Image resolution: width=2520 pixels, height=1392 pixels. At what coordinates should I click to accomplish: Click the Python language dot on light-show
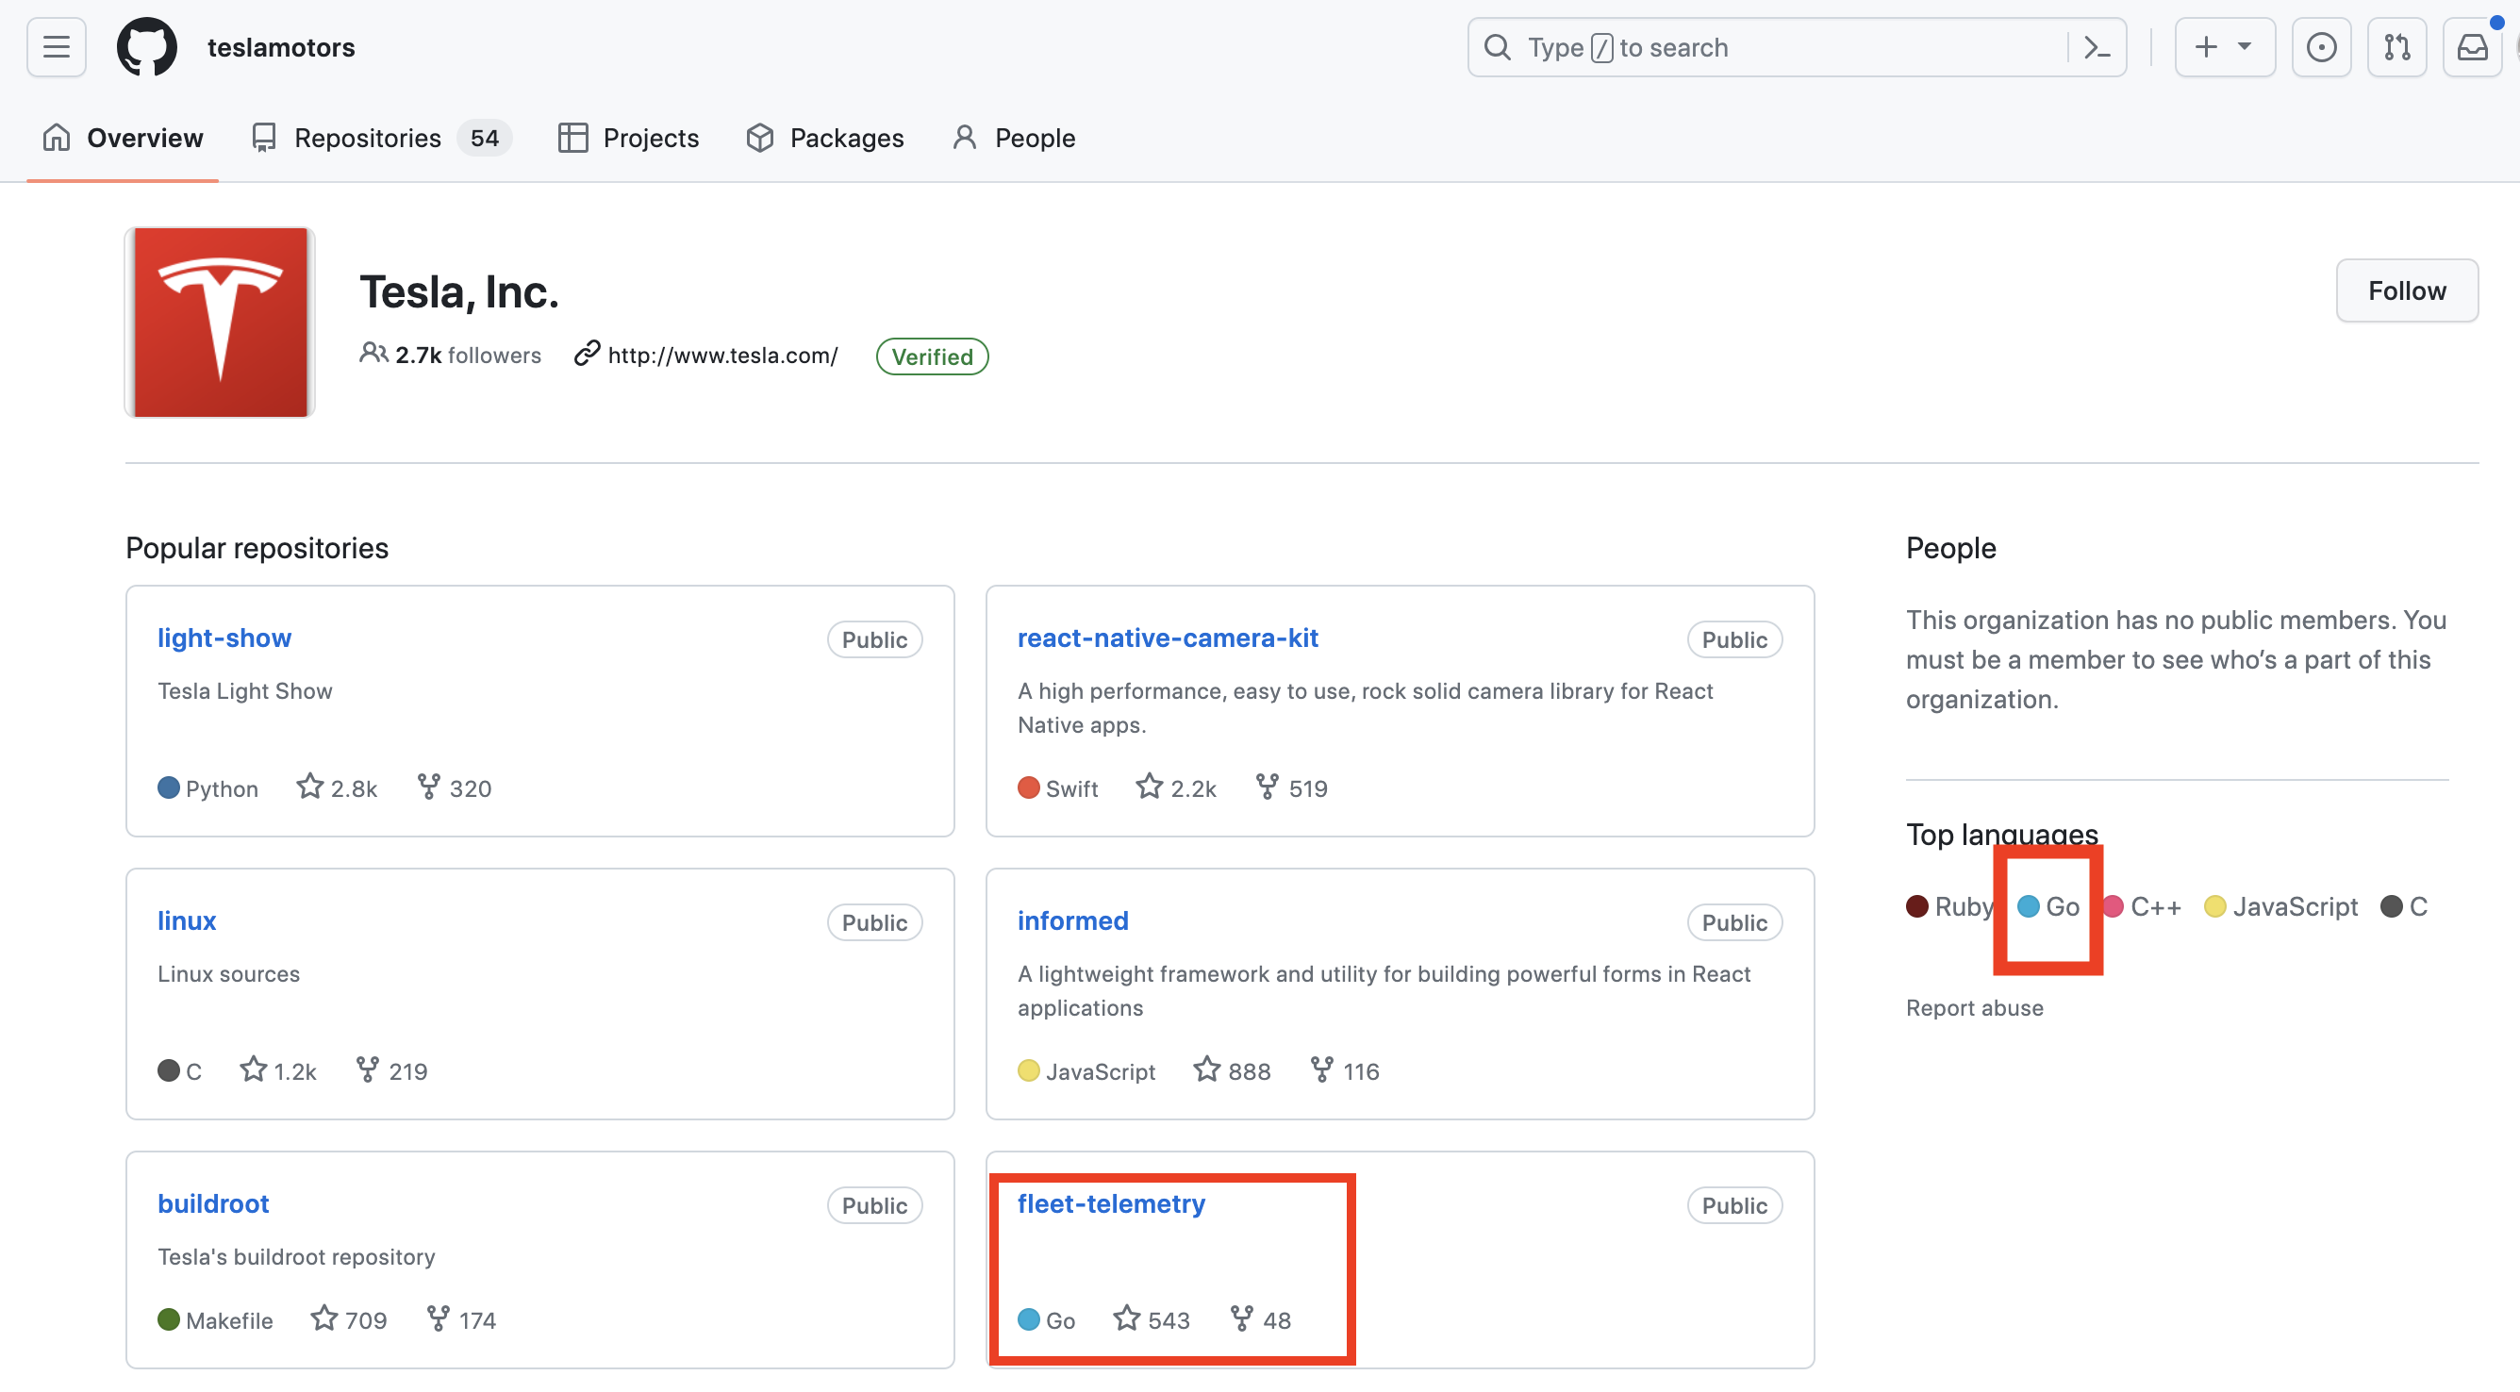click(x=168, y=787)
